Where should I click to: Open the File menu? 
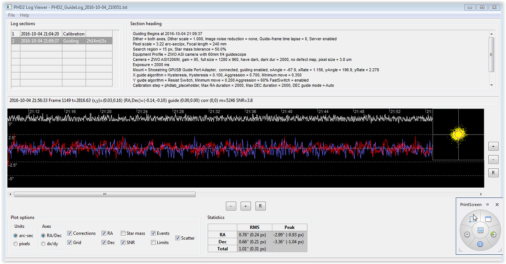tap(11, 15)
